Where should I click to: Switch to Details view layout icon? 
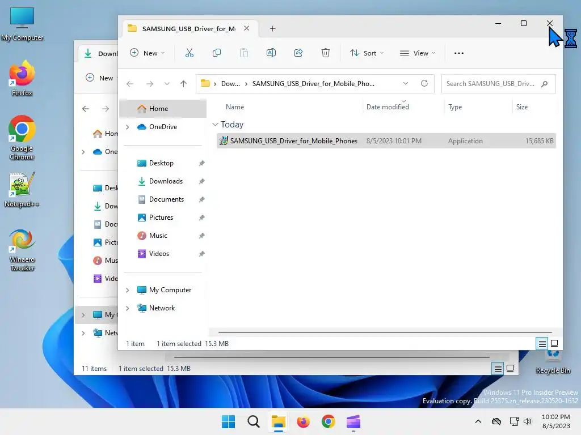(x=542, y=344)
